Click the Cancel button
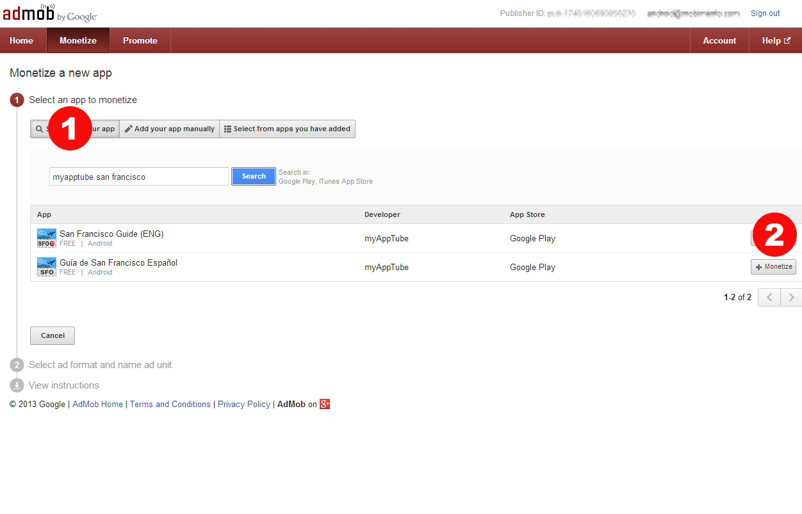 tap(53, 335)
